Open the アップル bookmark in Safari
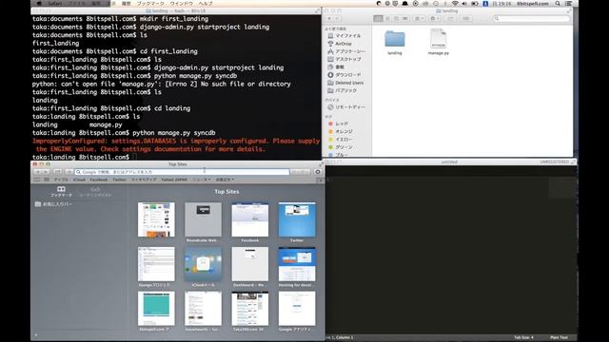This screenshot has width=609, height=342. (x=61, y=180)
